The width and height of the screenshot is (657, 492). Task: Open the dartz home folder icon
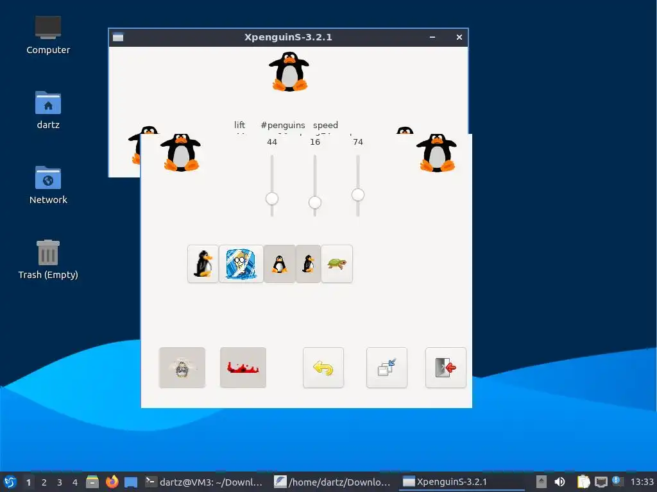tap(48, 110)
